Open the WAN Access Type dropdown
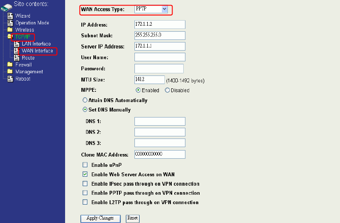Image resolution: width=340 pixels, height=223 pixels. pos(151,9)
